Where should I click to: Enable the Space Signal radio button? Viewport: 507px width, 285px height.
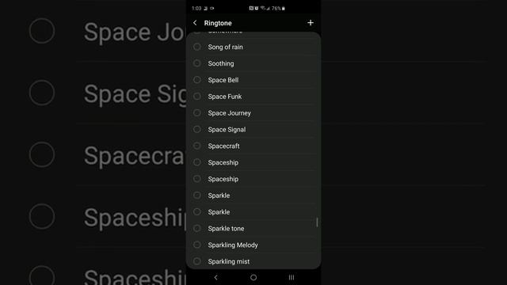pos(197,129)
